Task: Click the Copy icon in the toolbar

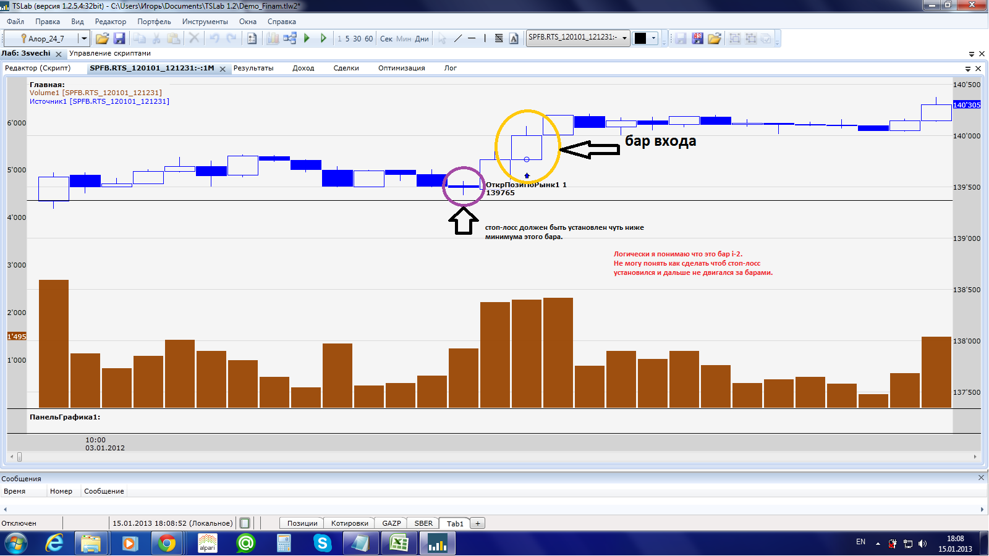Action: 140,38
